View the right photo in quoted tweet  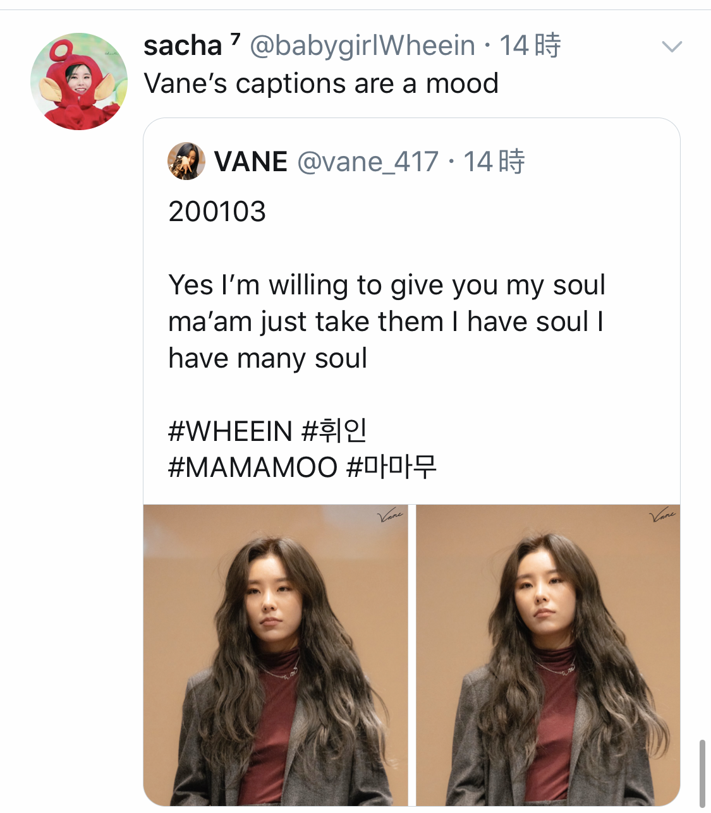[547, 654]
